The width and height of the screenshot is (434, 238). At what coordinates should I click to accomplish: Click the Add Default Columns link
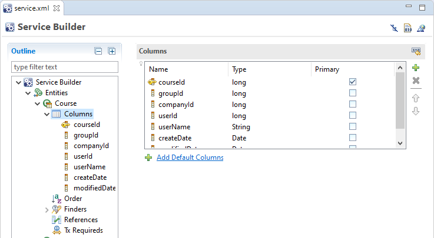pyautogui.click(x=190, y=157)
